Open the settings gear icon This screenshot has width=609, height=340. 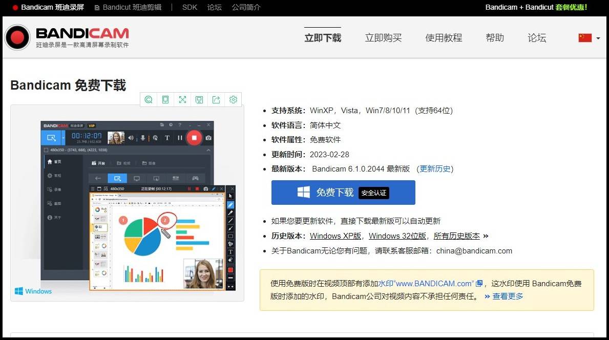pos(233,99)
